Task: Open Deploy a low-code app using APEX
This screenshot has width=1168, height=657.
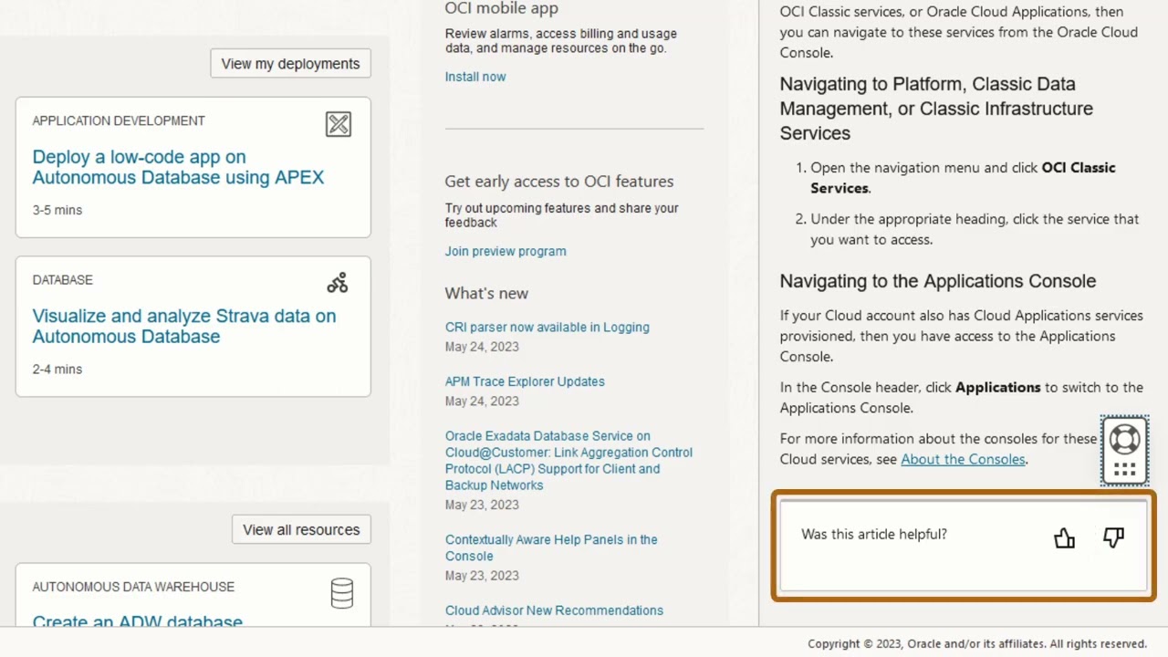Action: [x=178, y=167]
